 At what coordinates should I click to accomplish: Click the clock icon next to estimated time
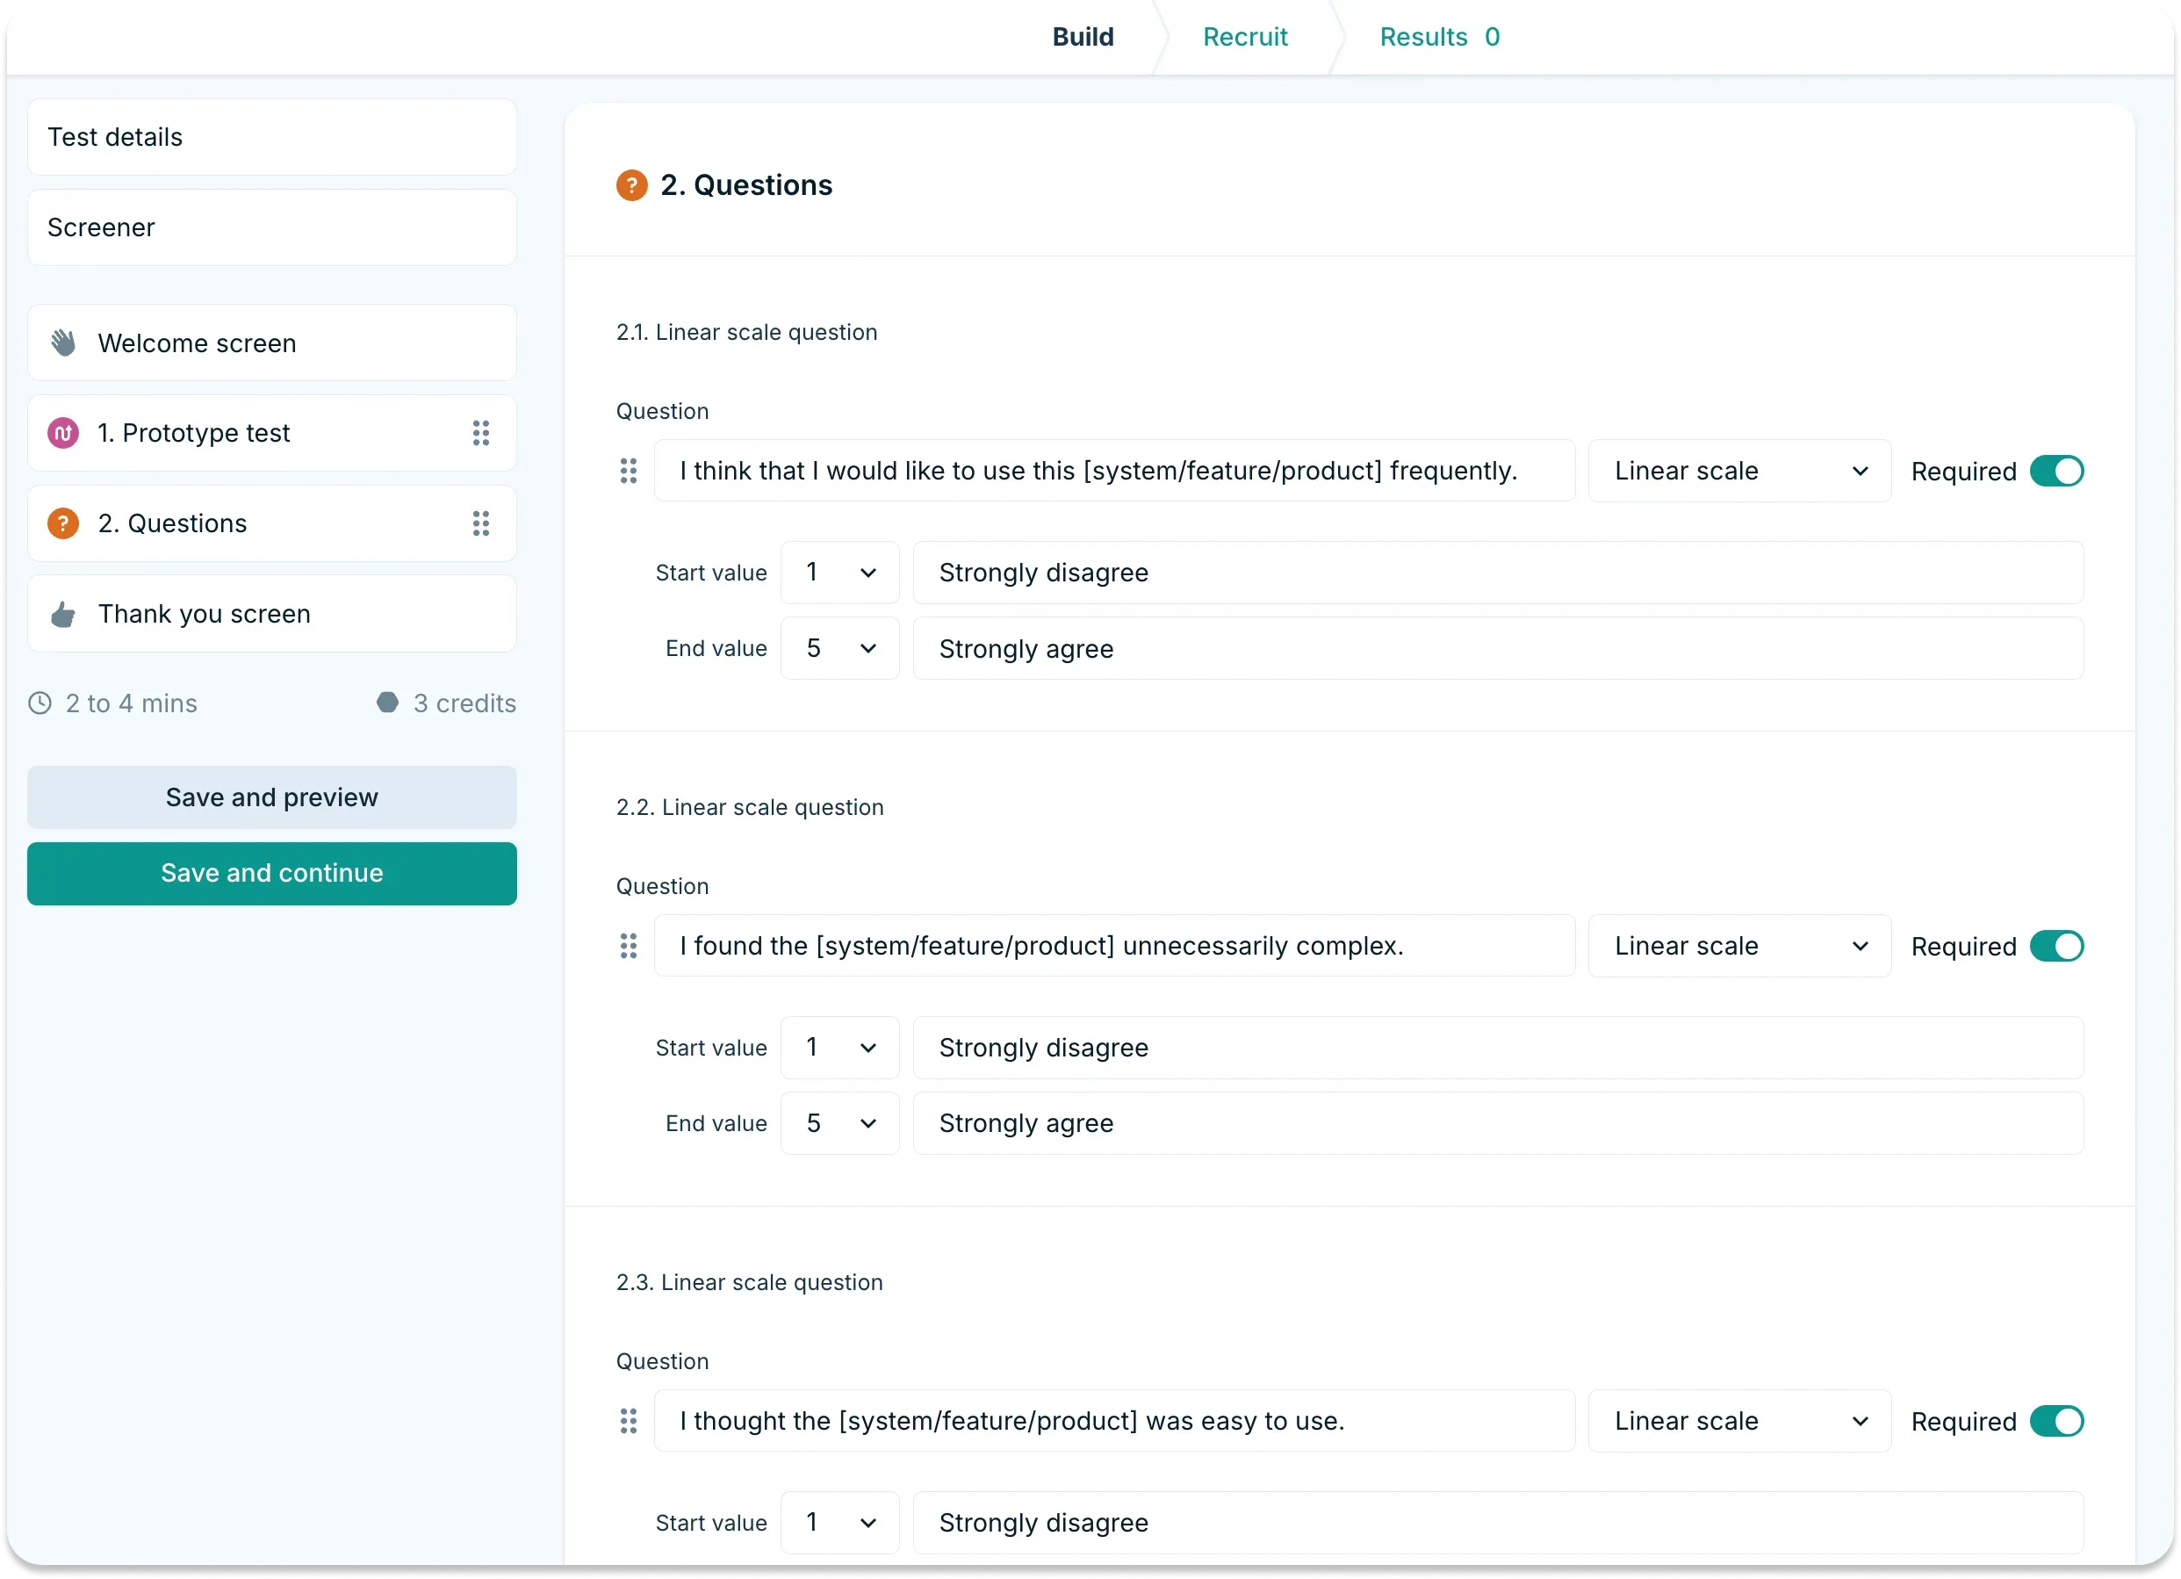coord(40,703)
